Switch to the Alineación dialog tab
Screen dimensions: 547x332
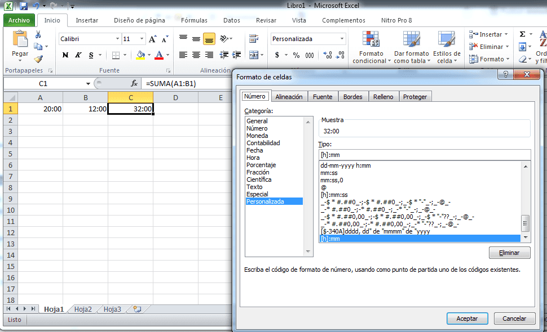pos(289,97)
